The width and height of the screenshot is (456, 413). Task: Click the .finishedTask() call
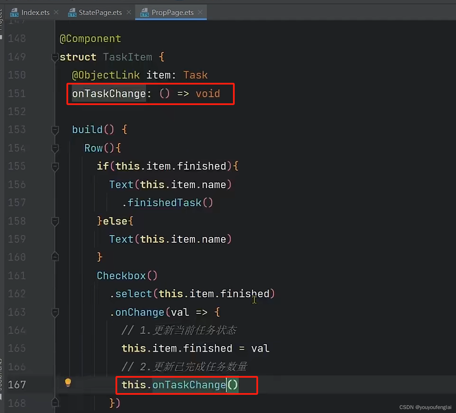[167, 203]
